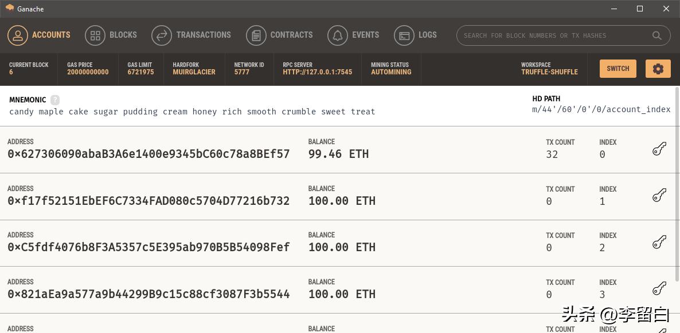Select the Blocks page icon
The width and height of the screenshot is (680, 333).
(x=95, y=35)
